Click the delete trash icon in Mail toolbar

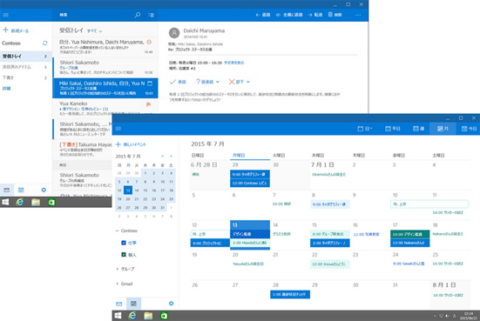pyautogui.click(x=330, y=15)
